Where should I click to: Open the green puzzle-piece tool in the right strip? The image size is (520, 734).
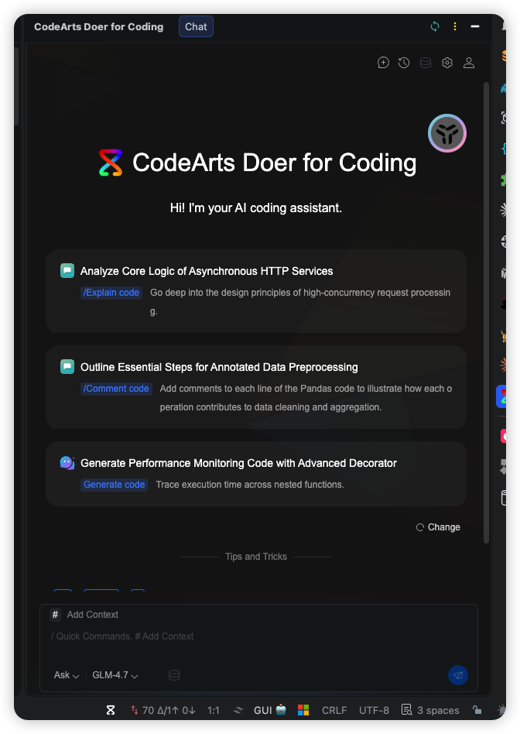(503, 180)
